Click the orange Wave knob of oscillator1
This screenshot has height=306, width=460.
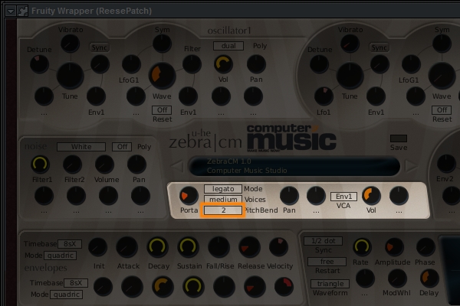162,76
